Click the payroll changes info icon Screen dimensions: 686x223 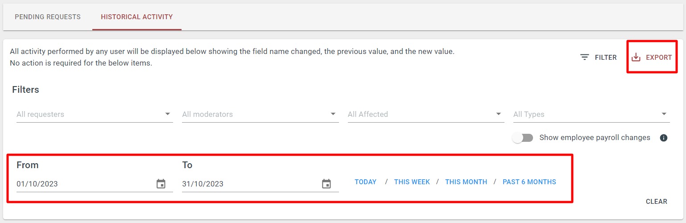point(664,138)
